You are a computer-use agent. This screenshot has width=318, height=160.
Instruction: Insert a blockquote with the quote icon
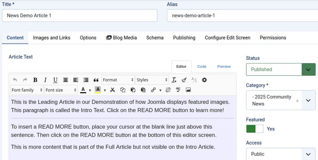(96, 80)
